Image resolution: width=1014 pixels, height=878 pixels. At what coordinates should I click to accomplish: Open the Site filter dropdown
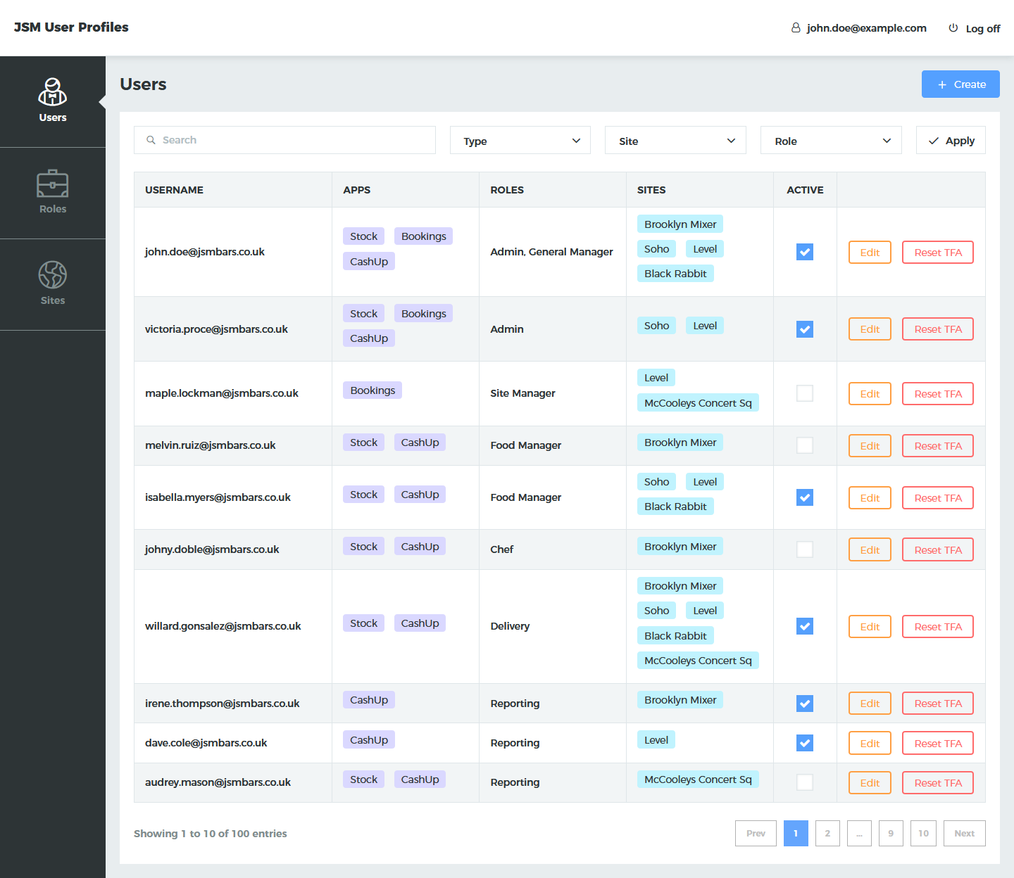click(675, 141)
